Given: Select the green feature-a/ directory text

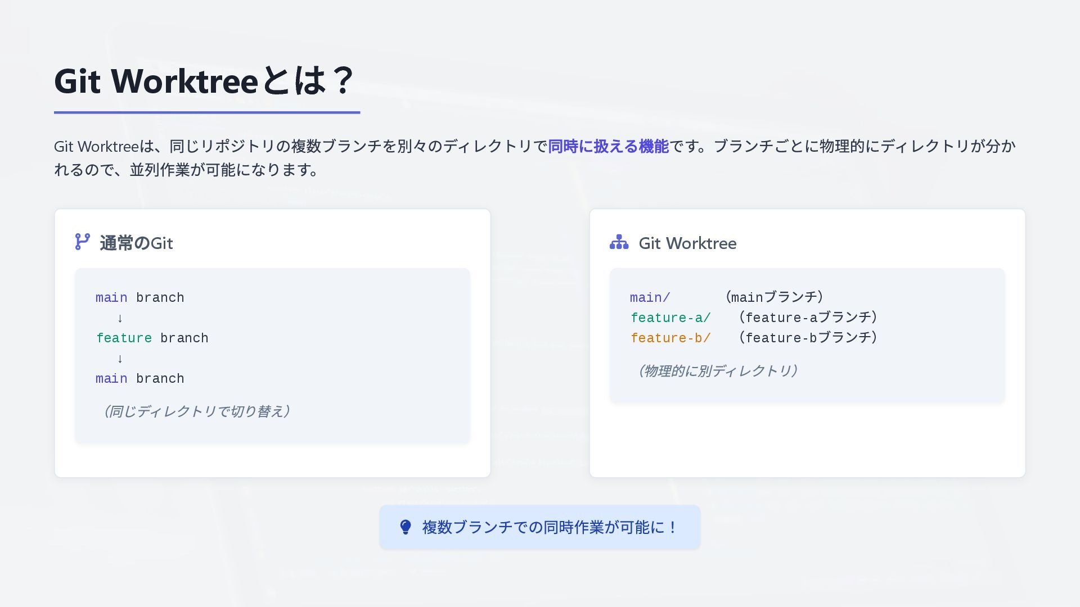Looking at the screenshot, I should coord(670,318).
